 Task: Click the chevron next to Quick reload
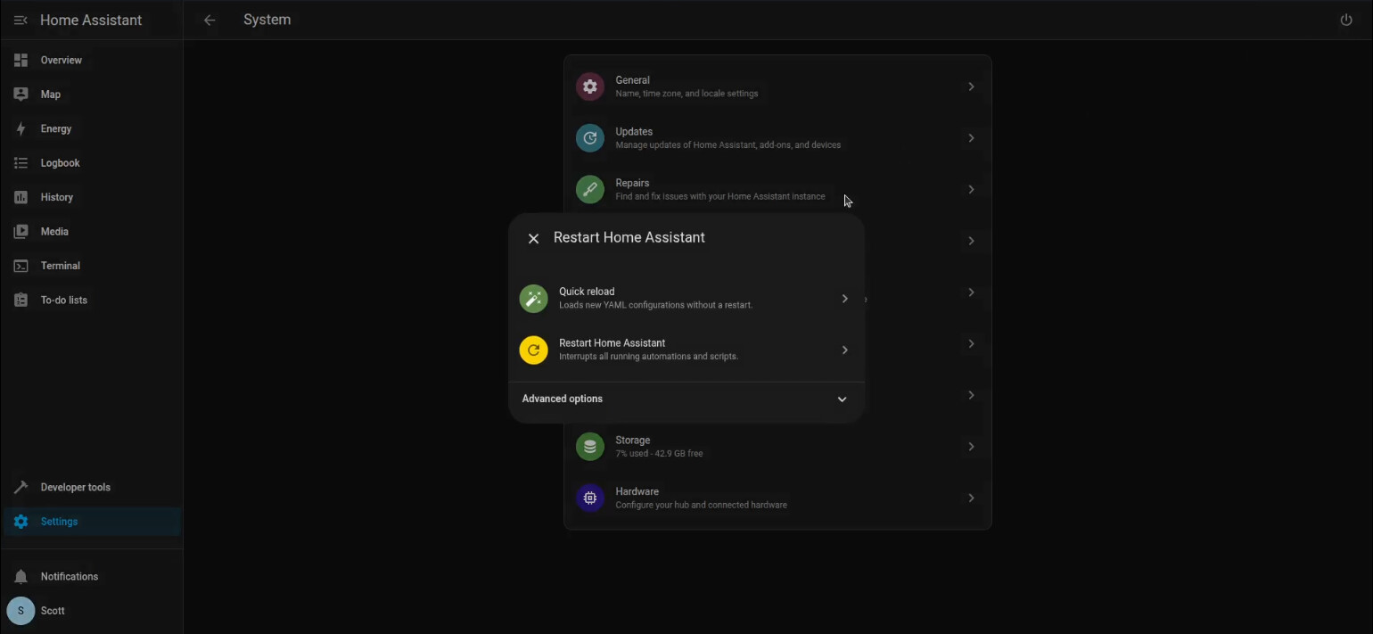pos(844,299)
